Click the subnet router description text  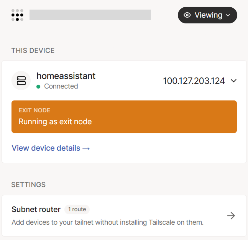tap(107, 222)
